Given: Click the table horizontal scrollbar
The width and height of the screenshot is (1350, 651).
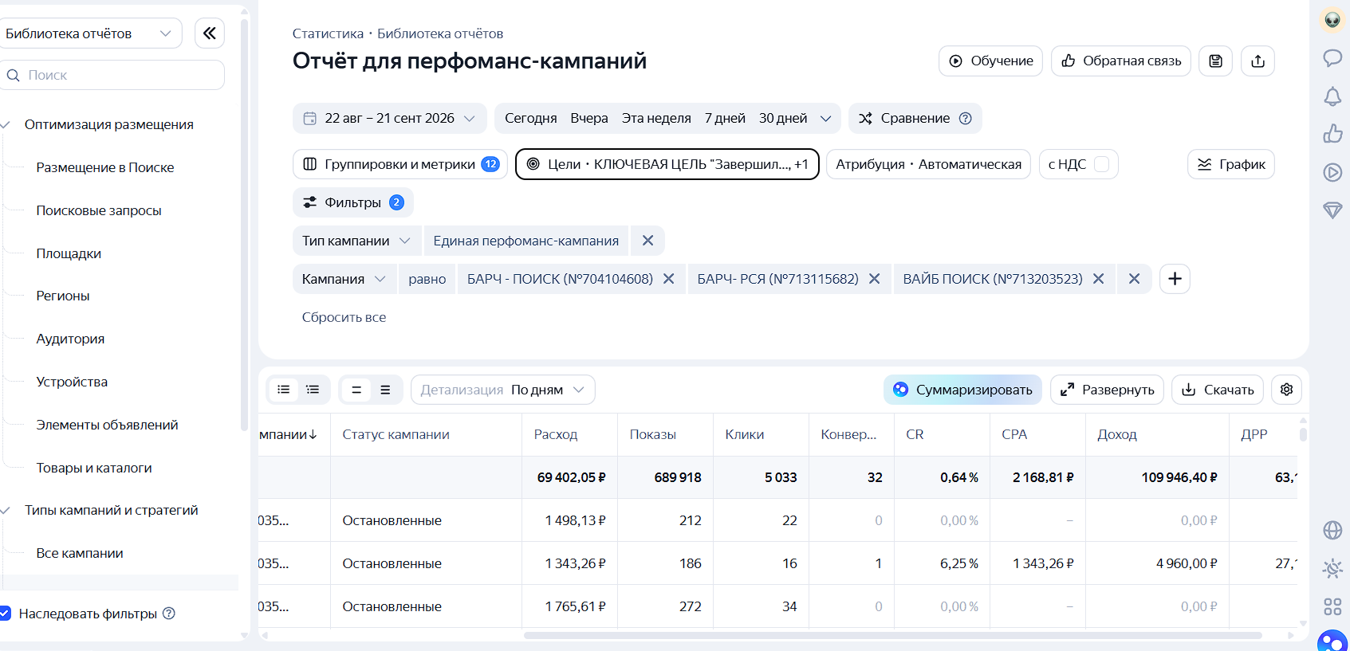Looking at the screenshot, I should [x=892, y=635].
